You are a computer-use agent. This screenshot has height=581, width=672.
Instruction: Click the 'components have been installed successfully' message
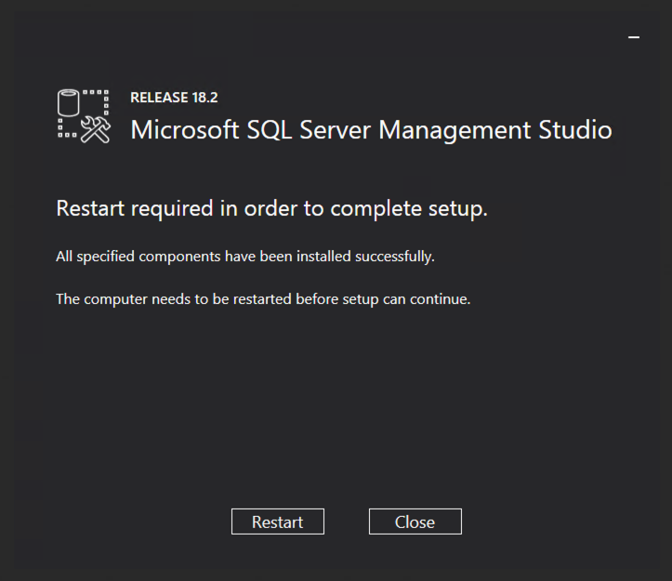pyautogui.click(x=245, y=257)
